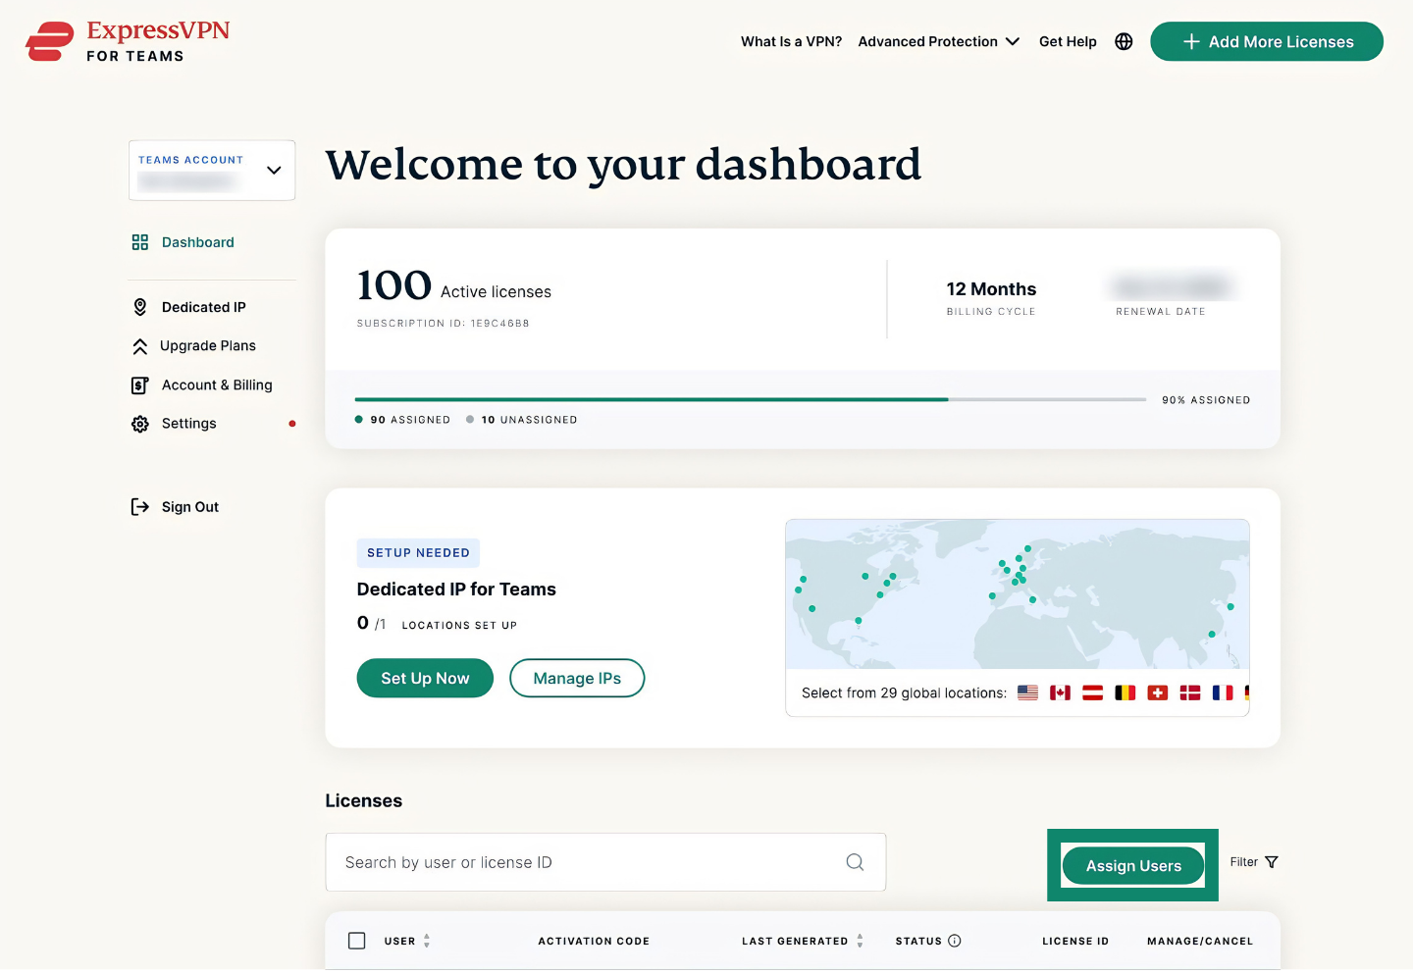Click the "SUBSCRIPTION ID: 1E9C46B8" text

(x=444, y=323)
